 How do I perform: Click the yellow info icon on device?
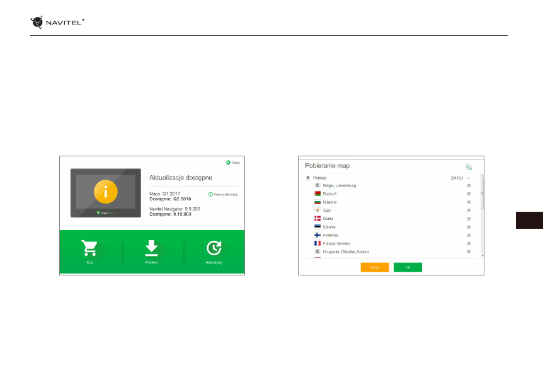click(105, 192)
